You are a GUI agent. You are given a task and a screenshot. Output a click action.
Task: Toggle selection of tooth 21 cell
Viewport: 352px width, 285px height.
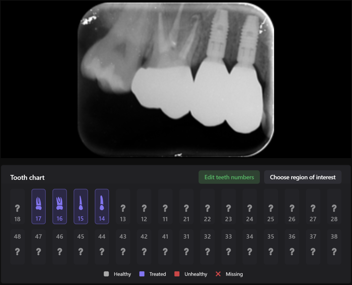pyautogui.click(x=186, y=206)
